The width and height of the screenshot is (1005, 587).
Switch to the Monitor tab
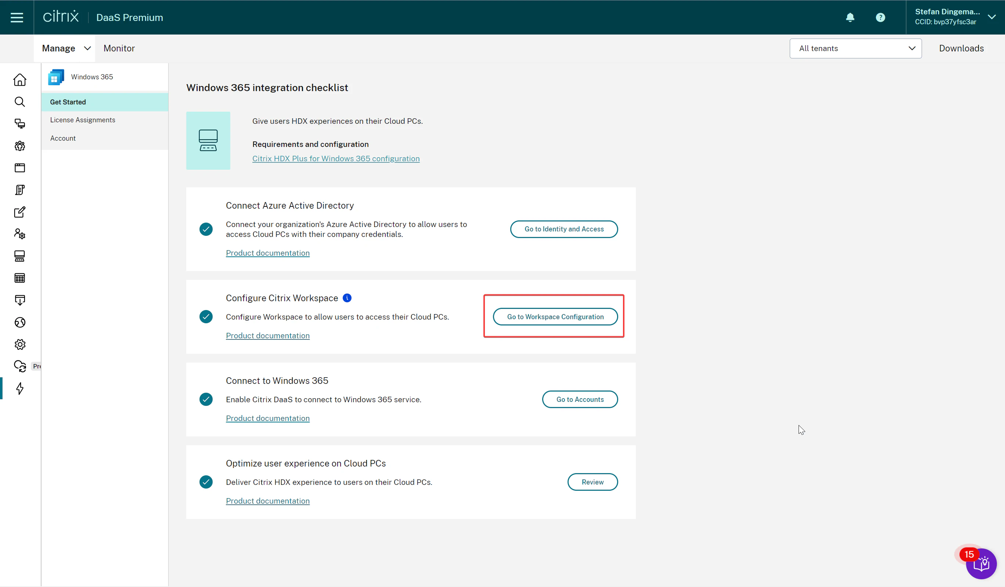point(119,48)
